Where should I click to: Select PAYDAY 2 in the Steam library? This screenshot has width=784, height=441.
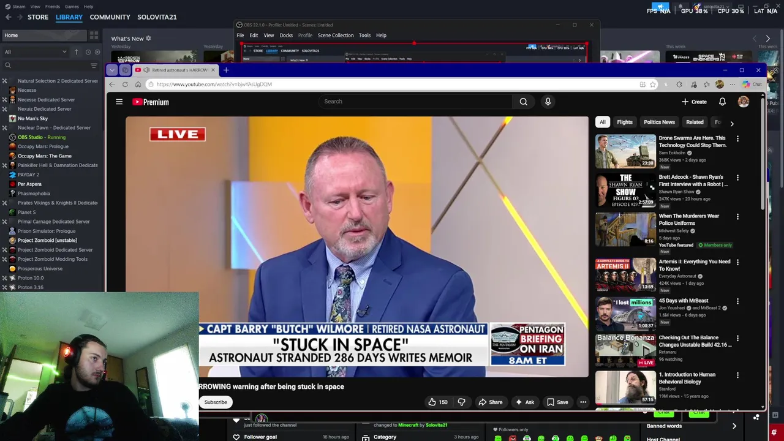point(28,175)
